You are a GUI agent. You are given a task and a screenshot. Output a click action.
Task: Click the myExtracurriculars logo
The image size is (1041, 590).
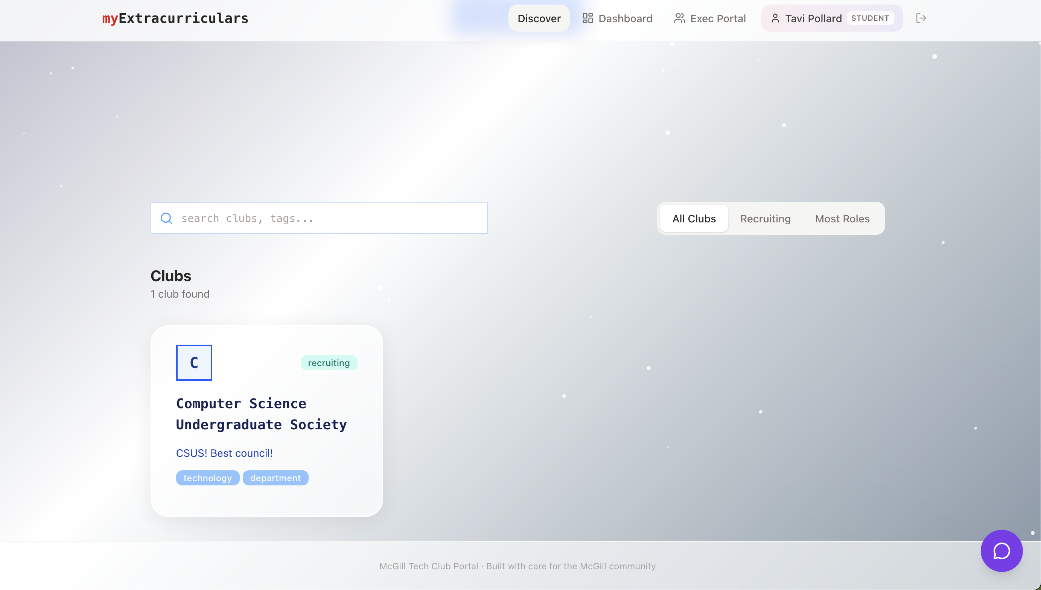pos(175,18)
